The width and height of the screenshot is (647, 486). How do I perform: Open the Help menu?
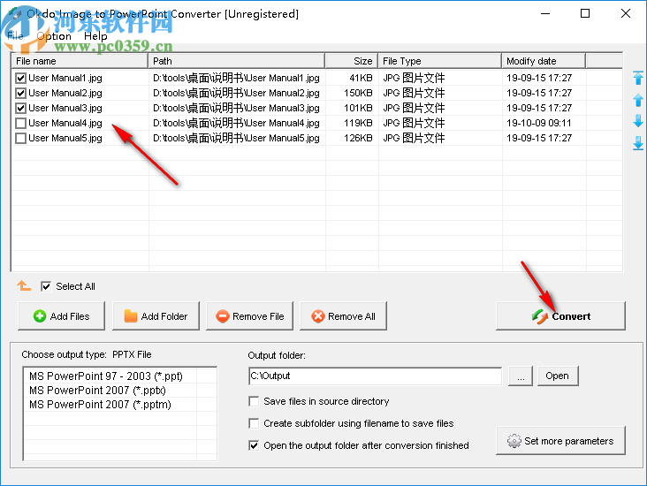[95, 36]
